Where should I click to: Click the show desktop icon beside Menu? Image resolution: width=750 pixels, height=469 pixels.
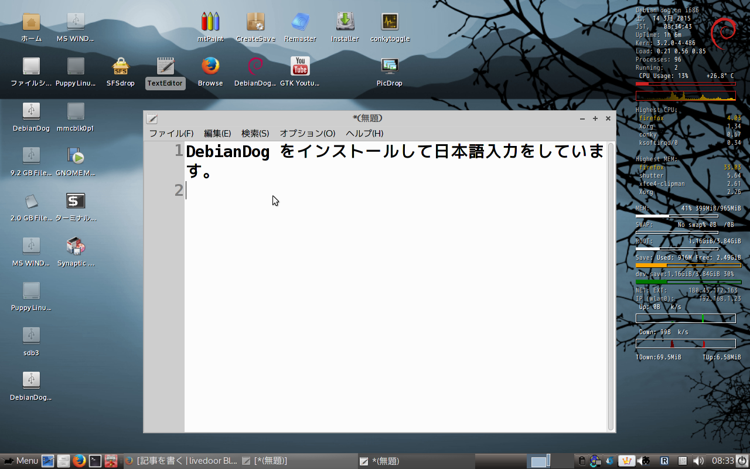coord(48,461)
